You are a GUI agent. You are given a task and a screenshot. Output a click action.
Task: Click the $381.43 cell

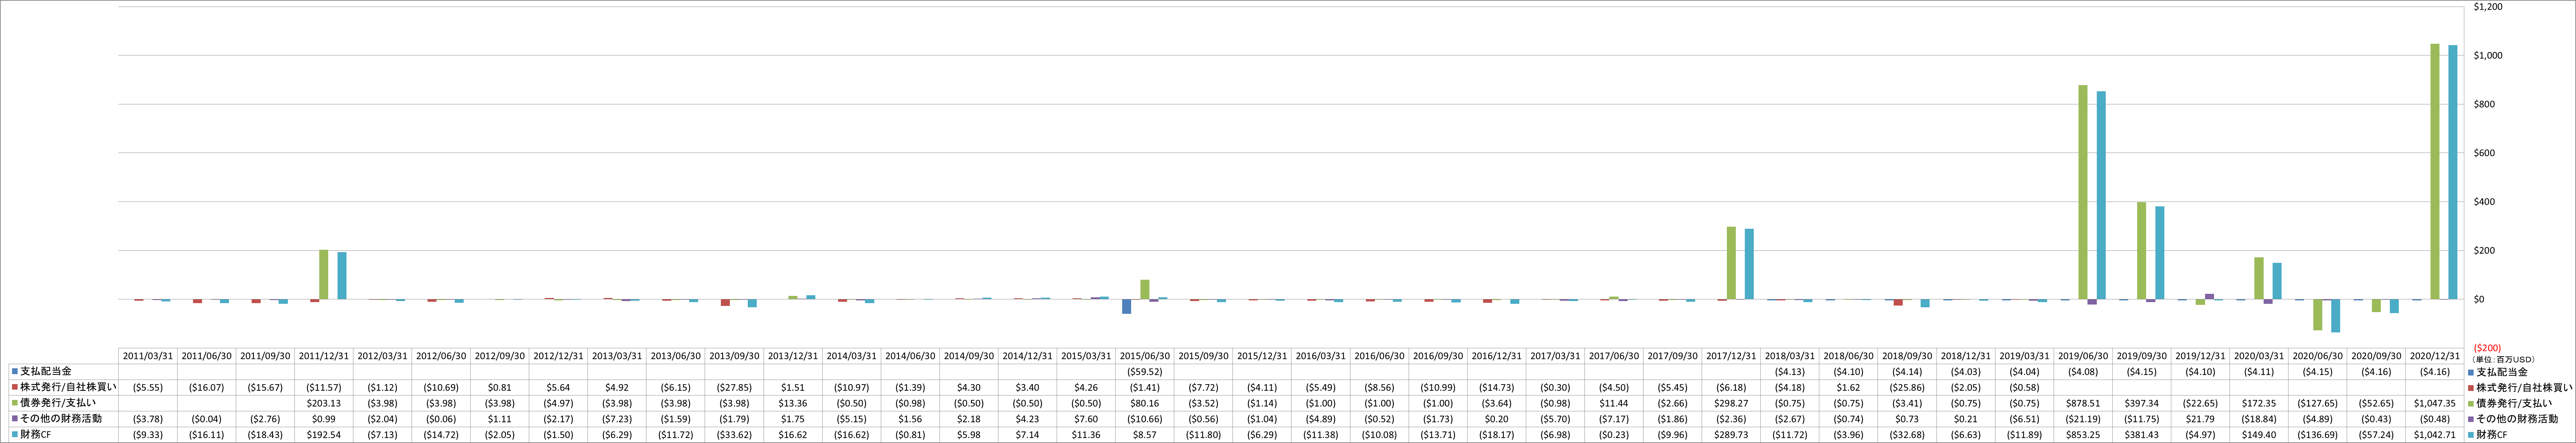pyautogui.click(x=2142, y=435)
